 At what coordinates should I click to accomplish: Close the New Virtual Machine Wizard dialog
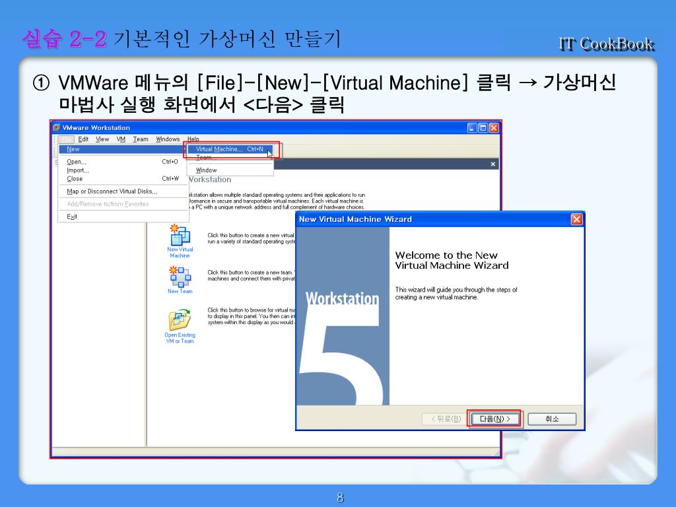point(576,219)
